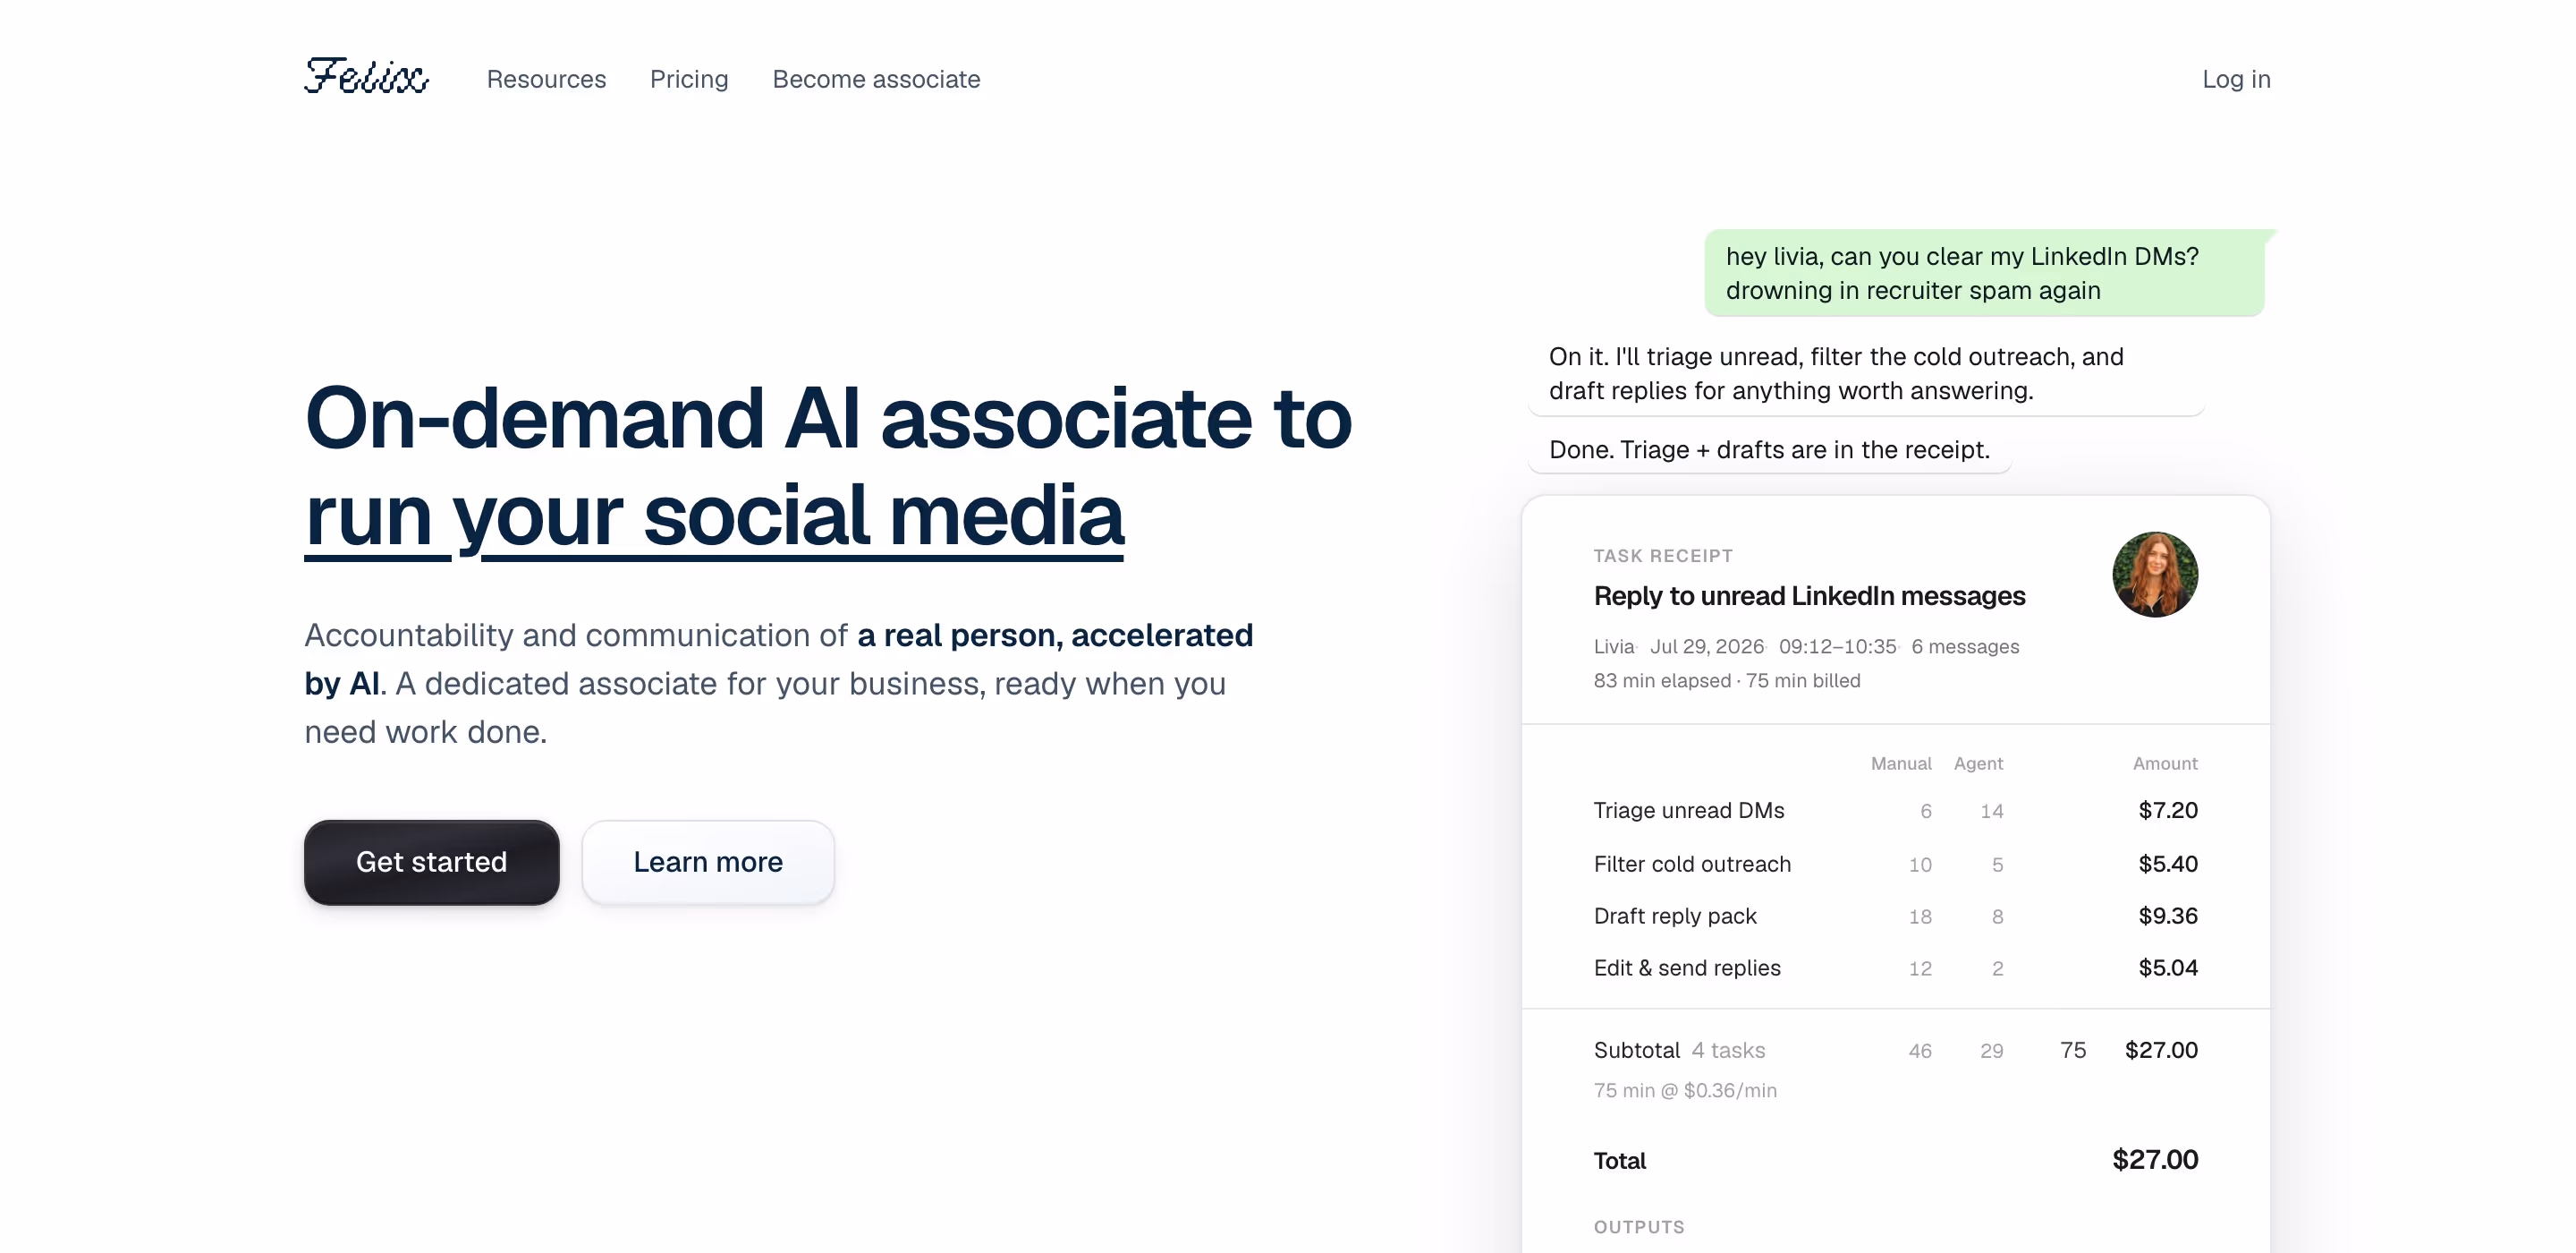This screenshot has width=2576, height=1253.
Task: Click the Get started button
Action: 432,862
